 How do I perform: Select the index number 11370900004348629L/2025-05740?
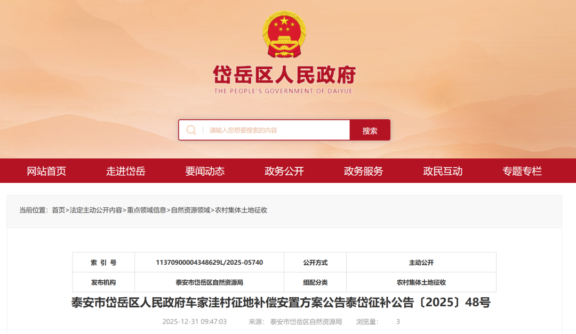[x=209, y=263]
